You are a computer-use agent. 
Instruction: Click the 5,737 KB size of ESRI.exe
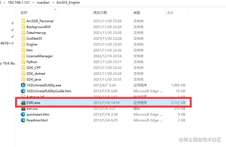click(x=178, y=103)
